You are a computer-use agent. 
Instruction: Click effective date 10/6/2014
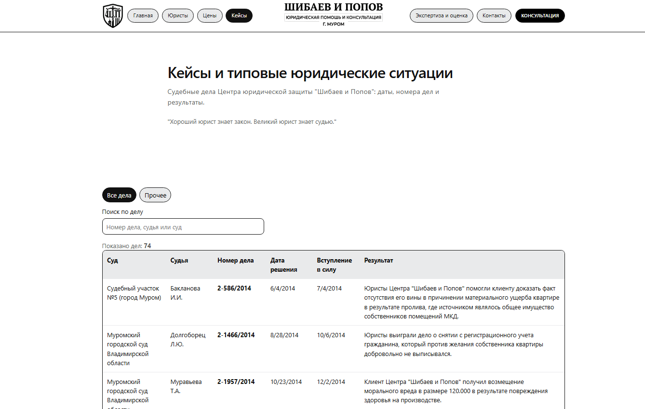(x=331, y=335)
